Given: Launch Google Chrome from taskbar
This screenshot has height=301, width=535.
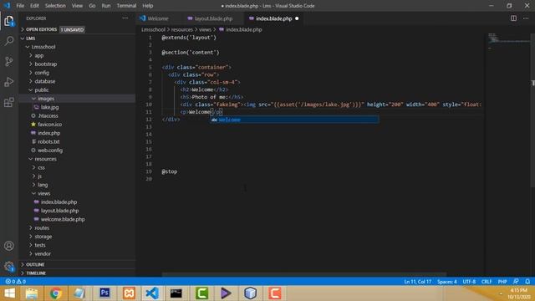Looking at the screenshot, I should [56, 293].
